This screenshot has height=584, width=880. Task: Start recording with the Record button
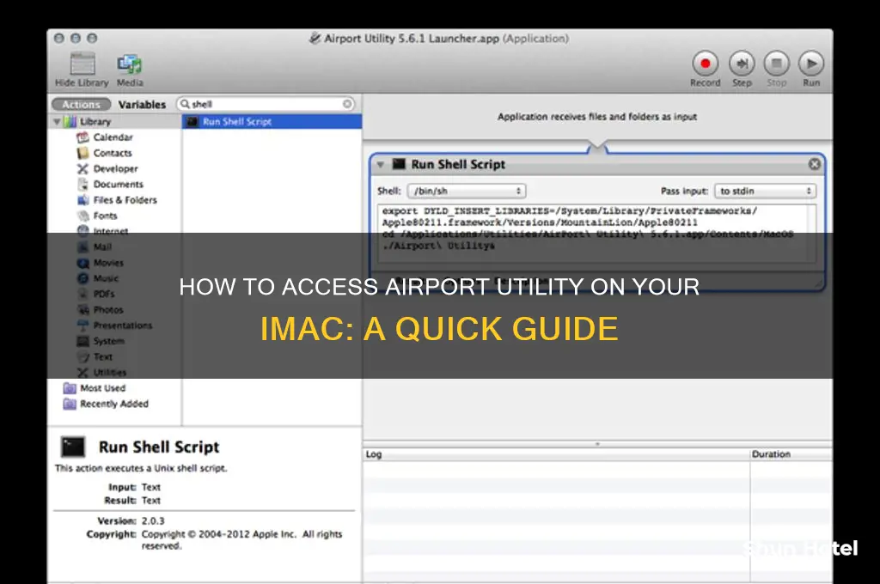[705, 64]
